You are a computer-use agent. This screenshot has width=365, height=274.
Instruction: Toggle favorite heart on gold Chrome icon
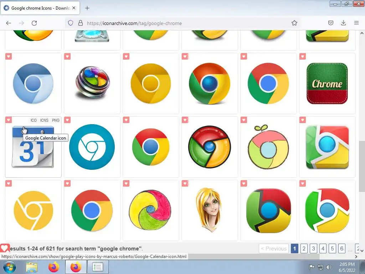pos(126,56)
